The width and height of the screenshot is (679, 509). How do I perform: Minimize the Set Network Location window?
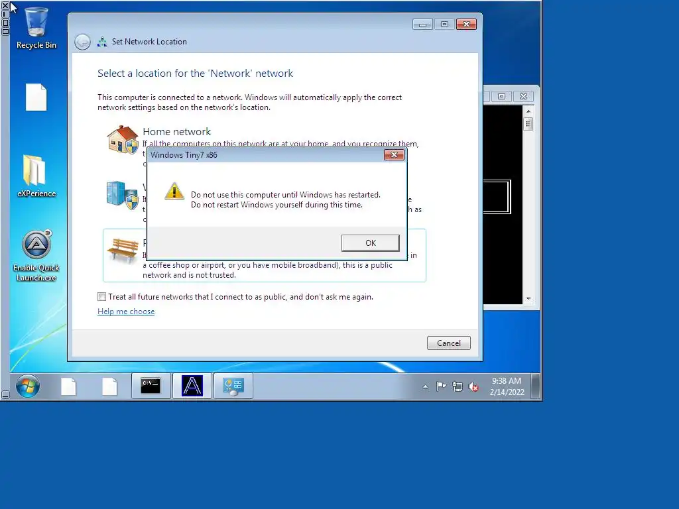point(422,25)
